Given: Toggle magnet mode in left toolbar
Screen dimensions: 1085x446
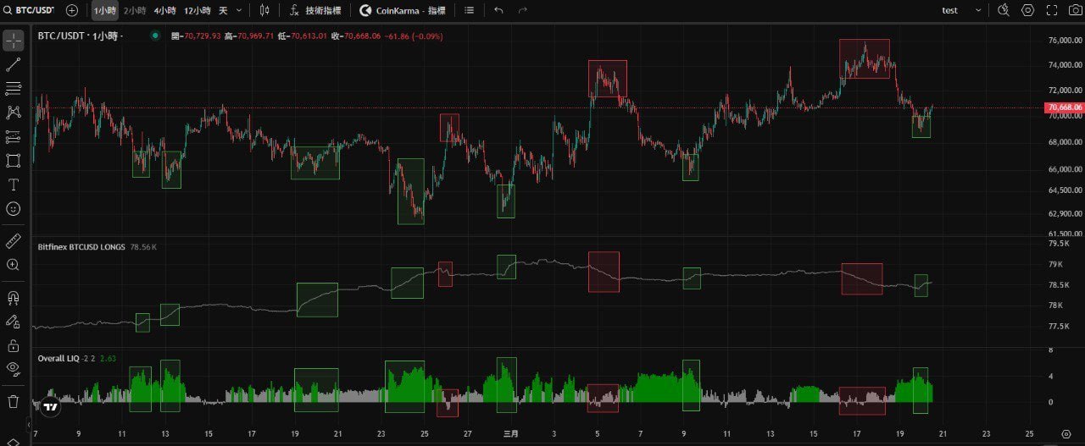Looking at the screenshot, I should click(13, 298).
